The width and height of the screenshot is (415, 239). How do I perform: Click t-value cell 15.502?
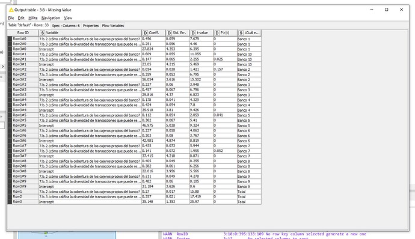click(x=201, y=80)
